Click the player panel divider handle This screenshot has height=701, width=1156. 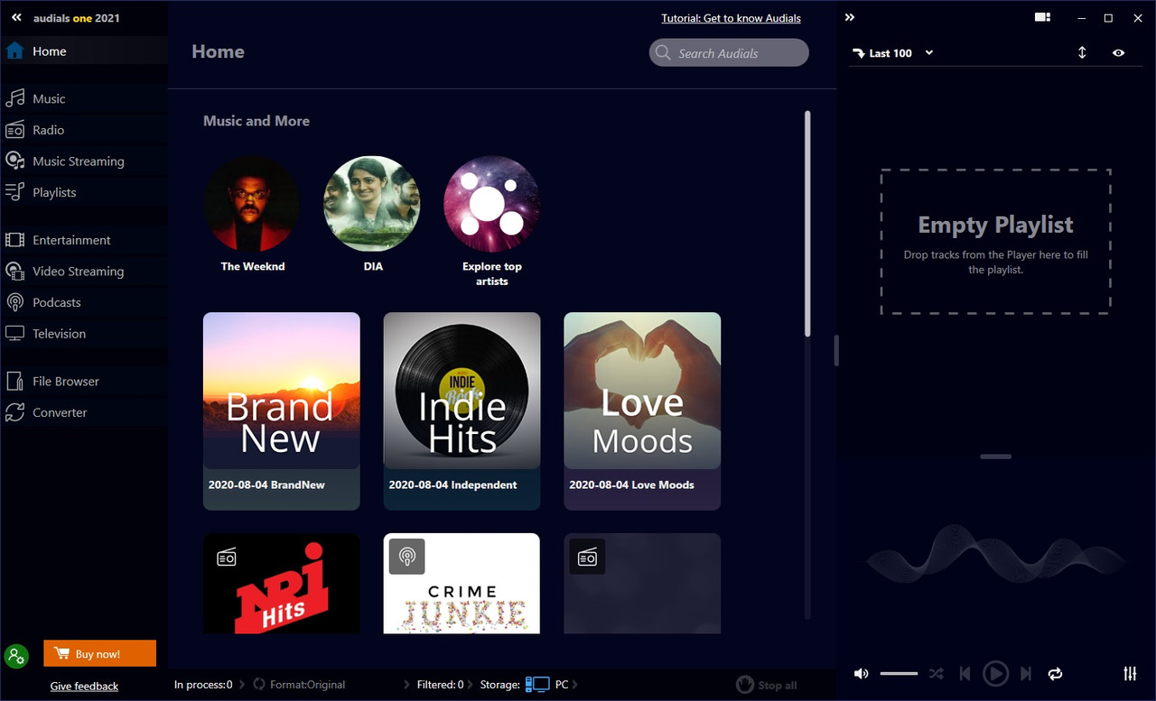coord(836,350)
